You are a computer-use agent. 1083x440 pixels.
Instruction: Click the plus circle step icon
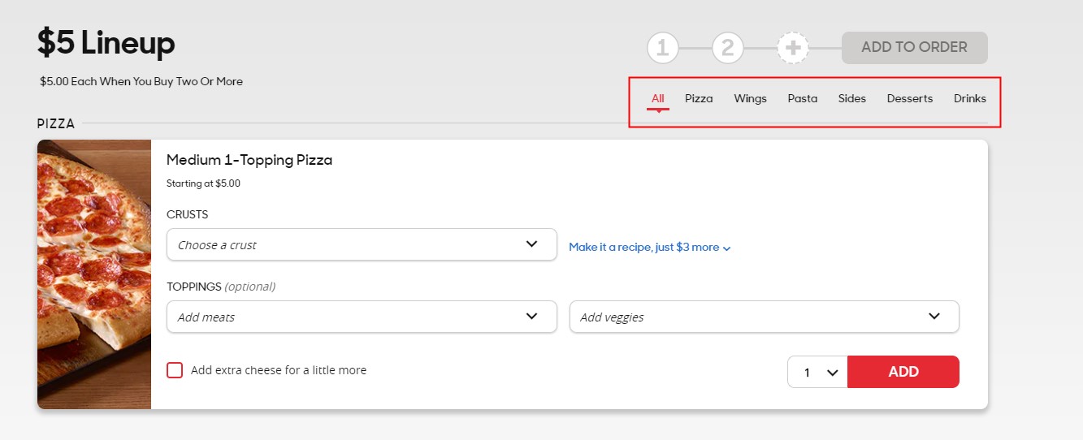[793, 48]
